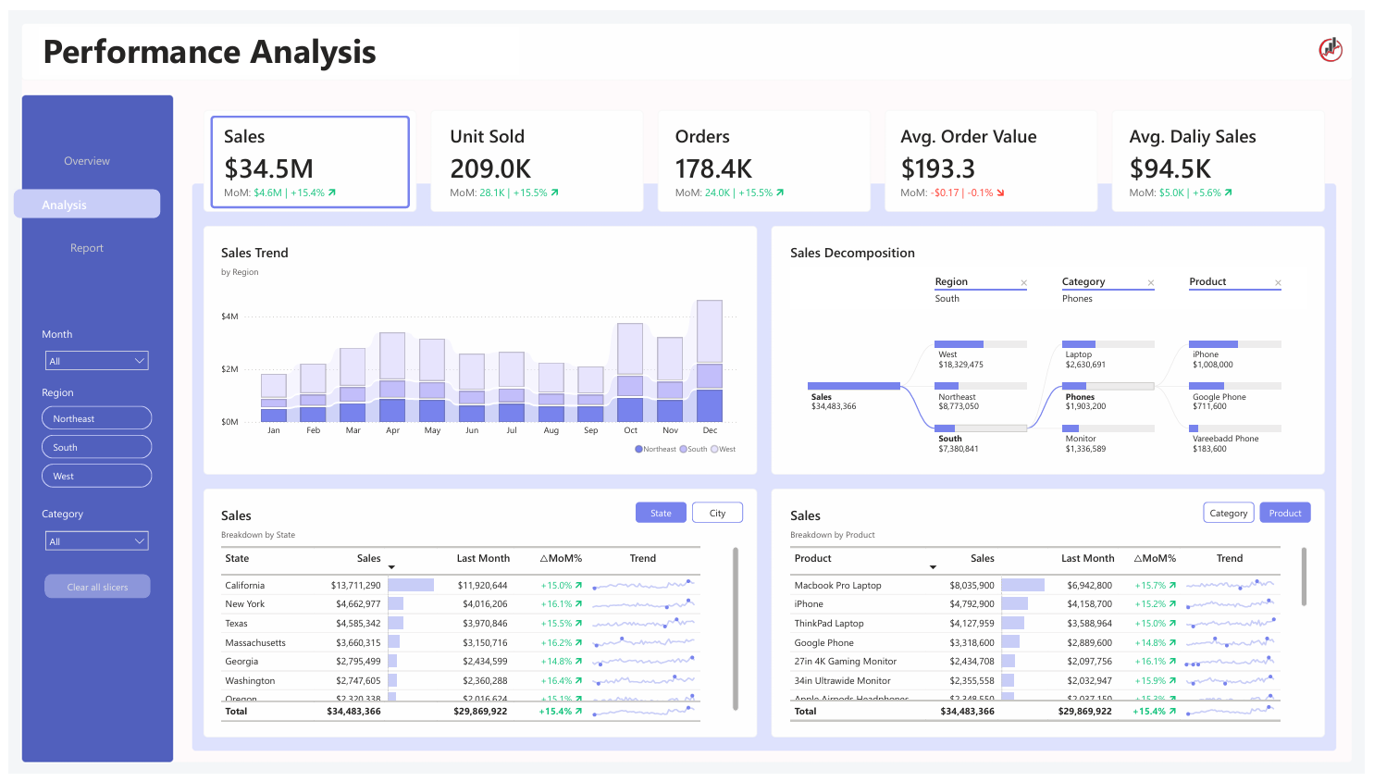Remove the Region level using its X icon

tap(1023, 281)
